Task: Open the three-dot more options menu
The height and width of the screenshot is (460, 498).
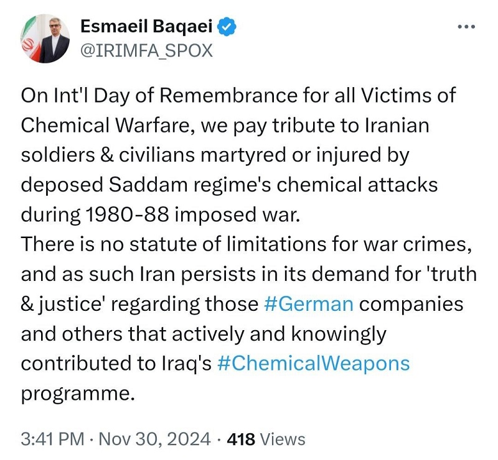Action: [466, 27]
